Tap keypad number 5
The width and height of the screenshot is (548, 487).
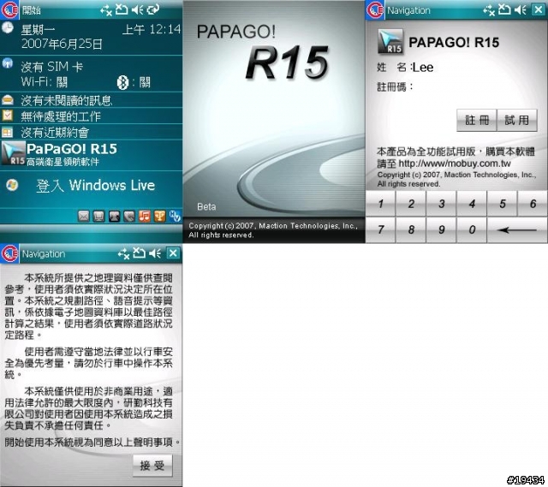[503, 204]
